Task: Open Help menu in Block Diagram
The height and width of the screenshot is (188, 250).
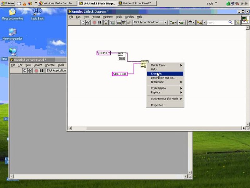Action: (139, 17)
